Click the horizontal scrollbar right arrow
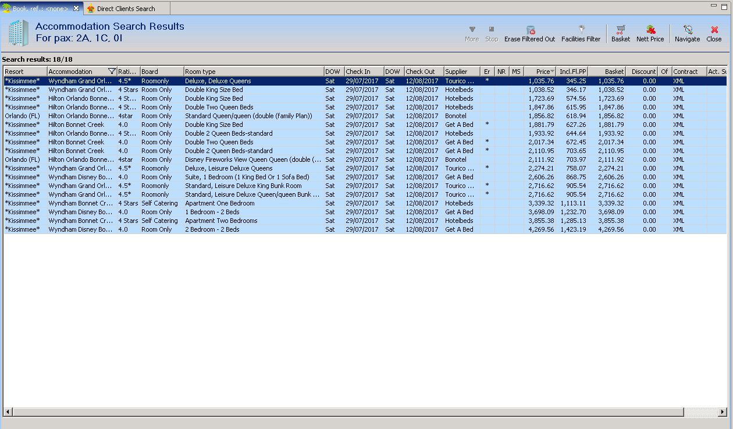Screen dimensions: 733x429 (x=723, y=412)
